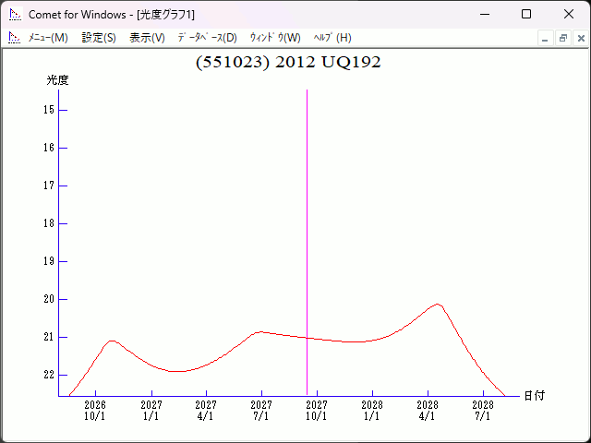The image size is (591, 443).
Task: Click the red curve peak near 2026 10/1
Action: [x=112, y=341]
